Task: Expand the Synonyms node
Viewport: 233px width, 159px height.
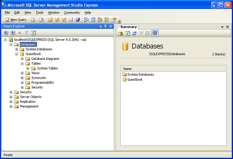Action: point(22,78)
